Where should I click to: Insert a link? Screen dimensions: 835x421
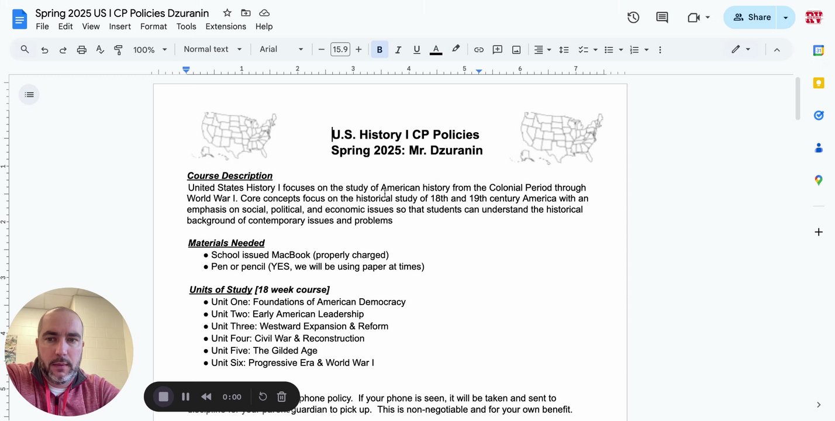(x=479, y=50)
